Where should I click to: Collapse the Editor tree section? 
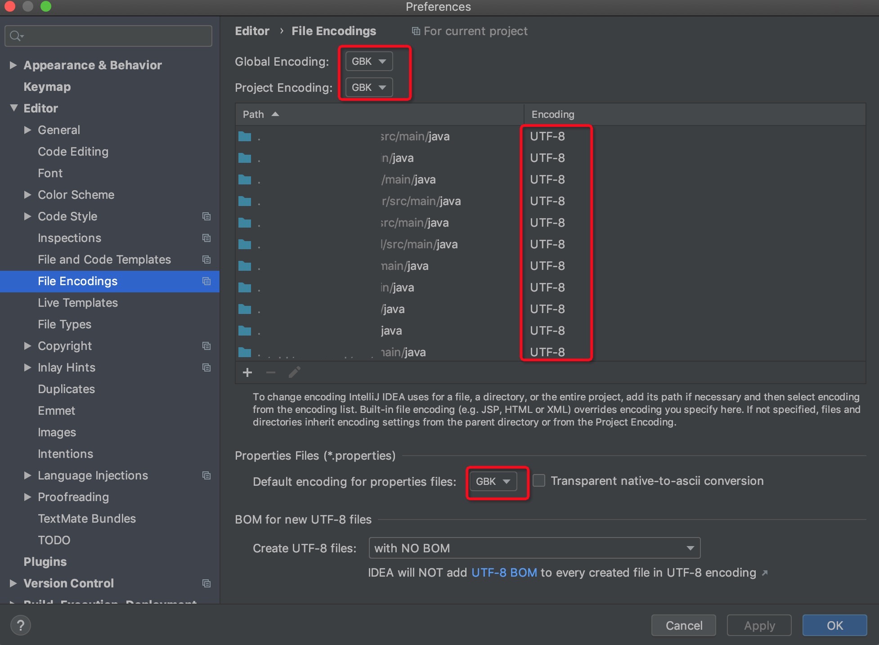(x=13, y=108)
